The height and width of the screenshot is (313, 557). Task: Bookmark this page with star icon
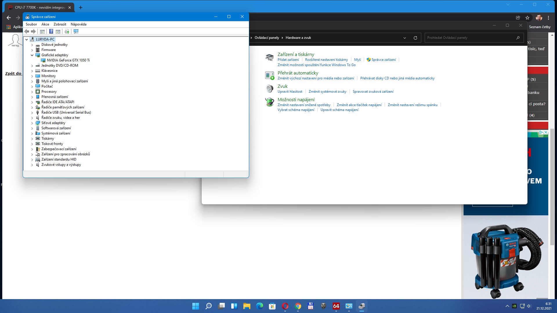527,18
